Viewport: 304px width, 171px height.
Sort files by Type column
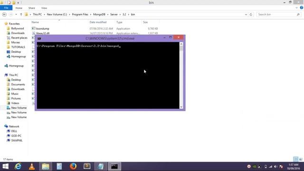(119, 22)
